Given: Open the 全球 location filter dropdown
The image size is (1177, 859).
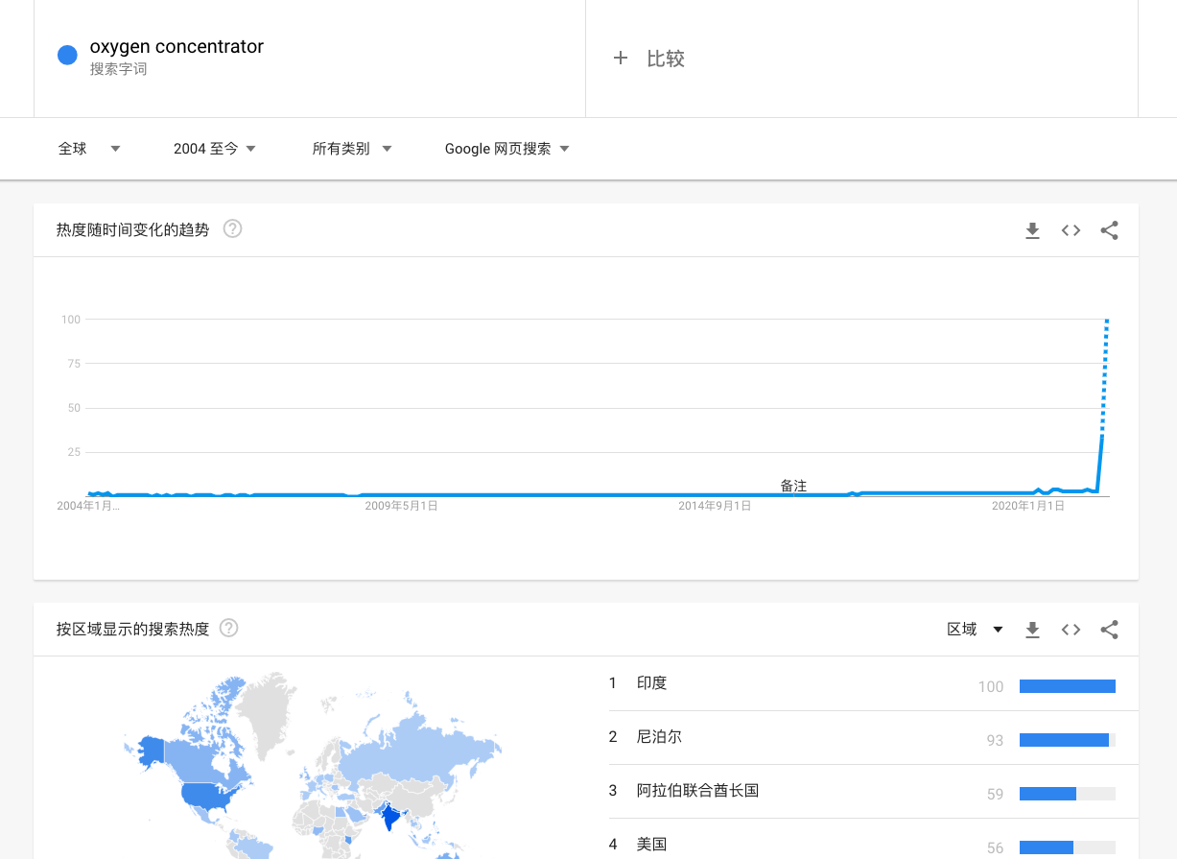Looking at the screenshot, I should (x=89, y=149).
